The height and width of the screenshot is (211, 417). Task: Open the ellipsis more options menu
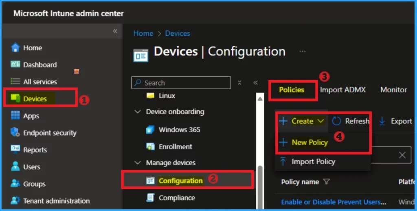coord(303,51)
